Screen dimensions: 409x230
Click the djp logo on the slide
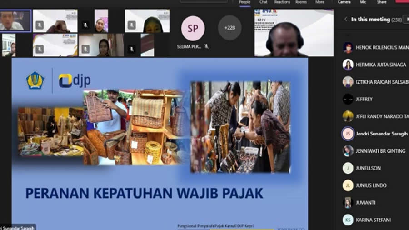point(75,80)
